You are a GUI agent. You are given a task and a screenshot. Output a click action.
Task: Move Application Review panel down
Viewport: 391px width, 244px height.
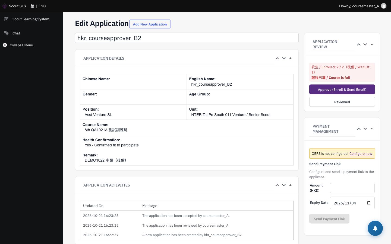[365, 44]
